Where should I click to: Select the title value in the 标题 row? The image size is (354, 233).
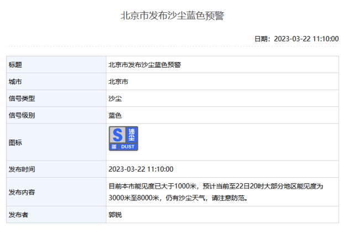click(145, 65)
